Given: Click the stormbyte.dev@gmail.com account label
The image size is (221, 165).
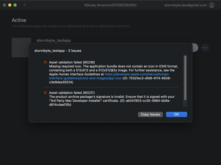Looking at the screenshot, I should click(186, 5).
